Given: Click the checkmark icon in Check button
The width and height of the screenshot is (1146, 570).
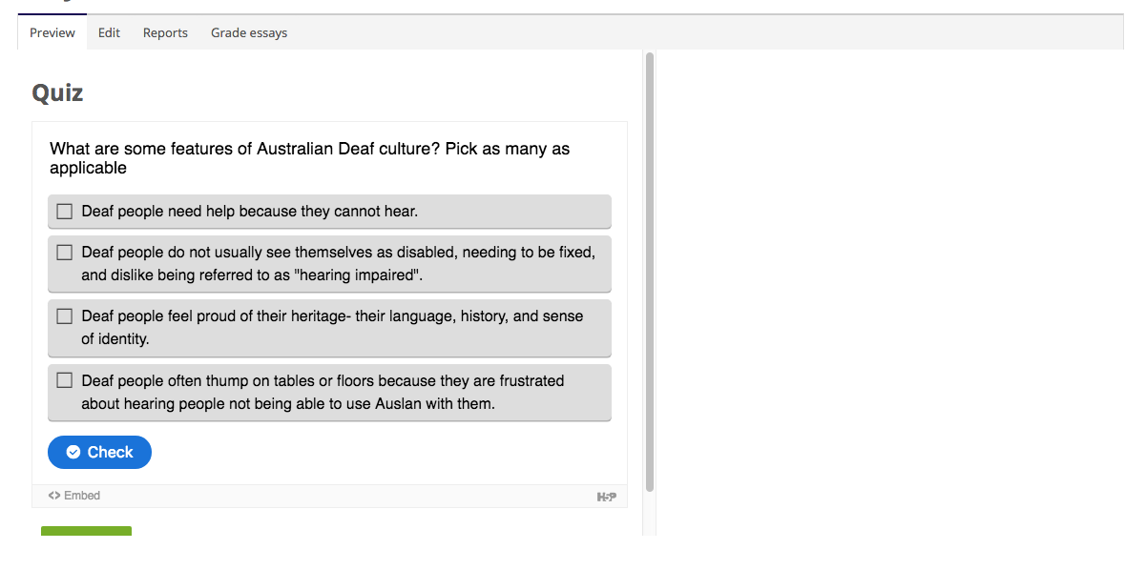Looking at the screenshot, I should [73, 453].
